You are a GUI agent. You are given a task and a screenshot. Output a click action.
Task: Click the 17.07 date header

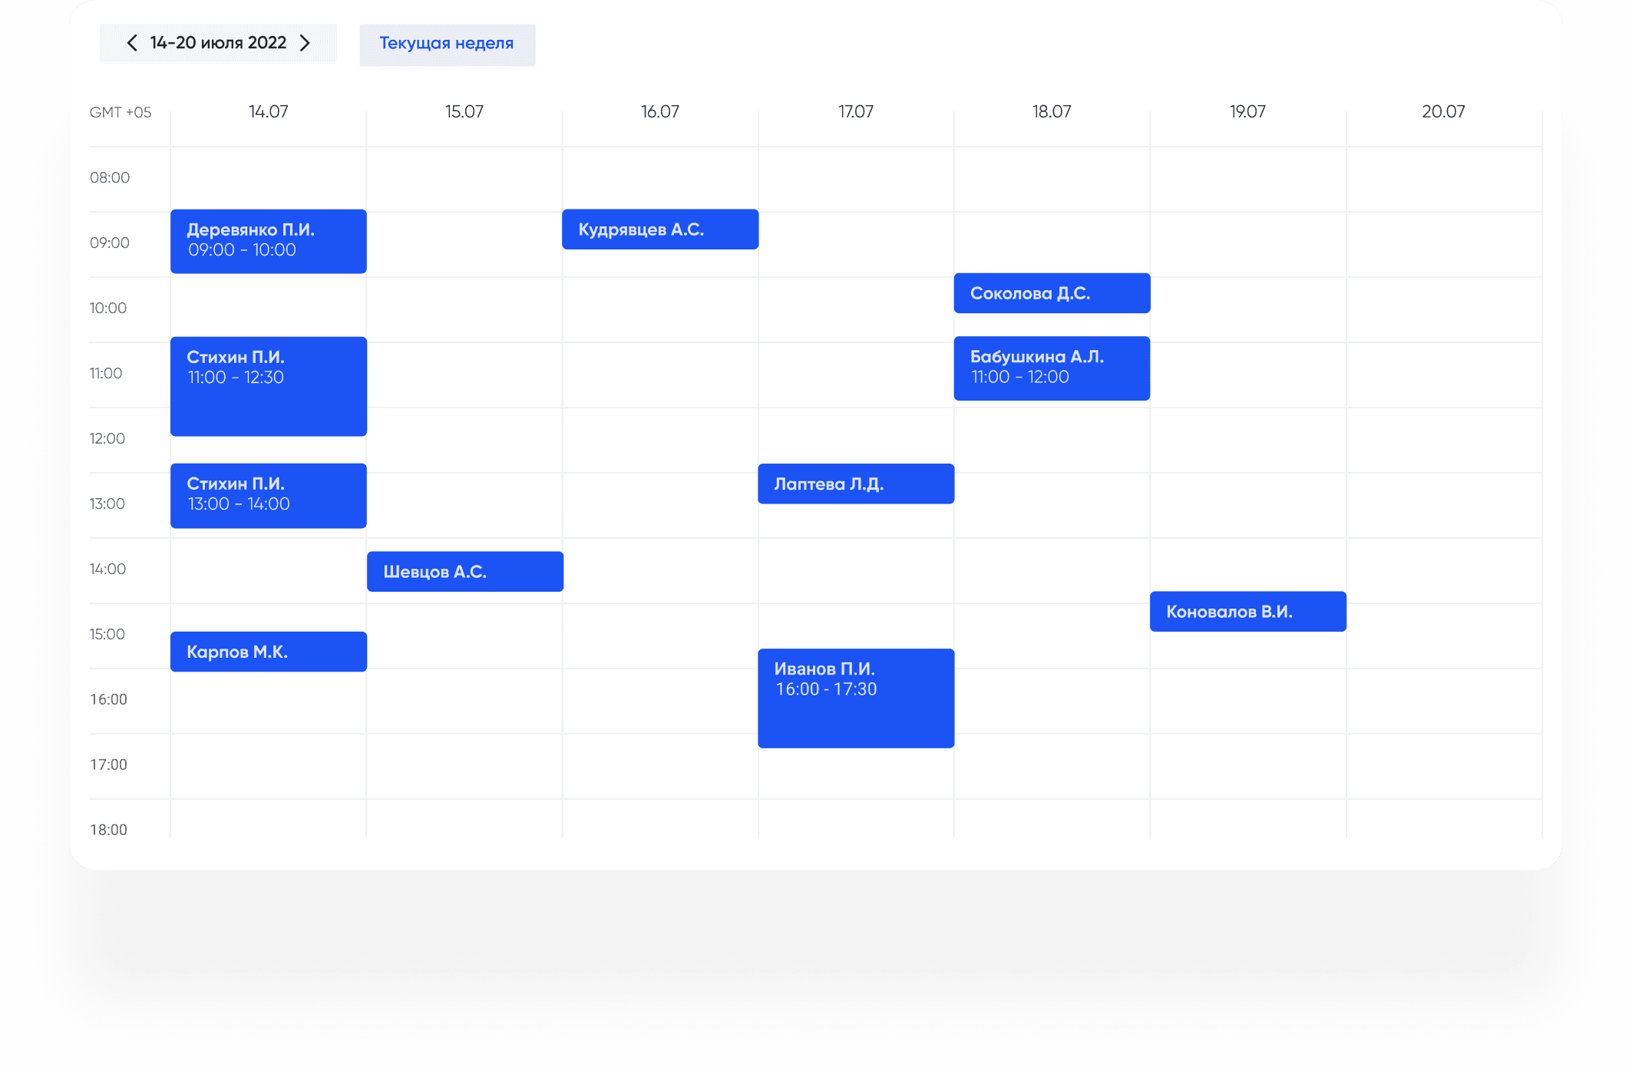[x=855, y=112]
